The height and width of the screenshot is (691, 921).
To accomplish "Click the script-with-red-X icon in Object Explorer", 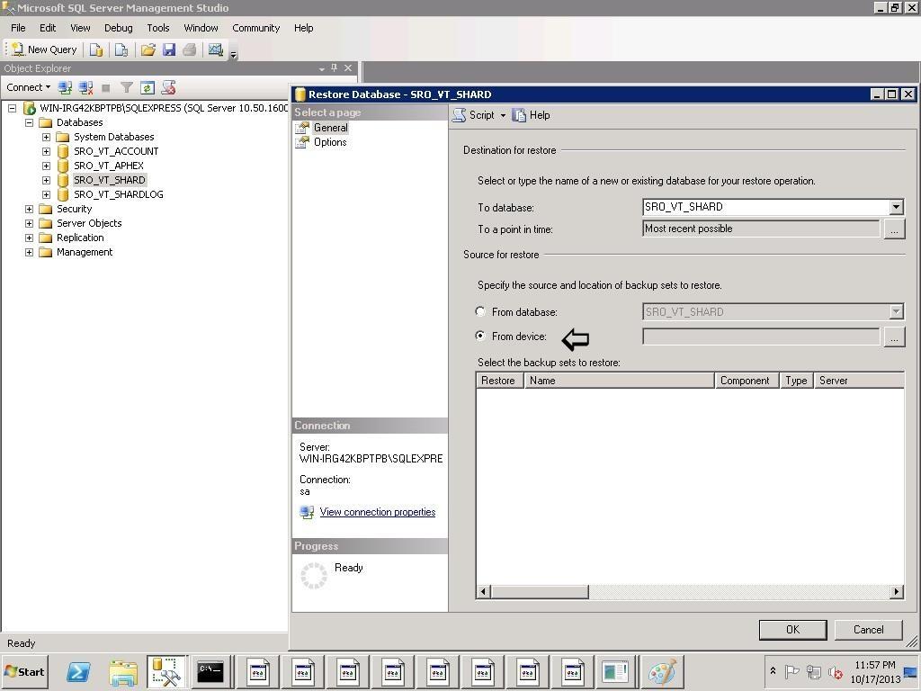I will 168,88.
